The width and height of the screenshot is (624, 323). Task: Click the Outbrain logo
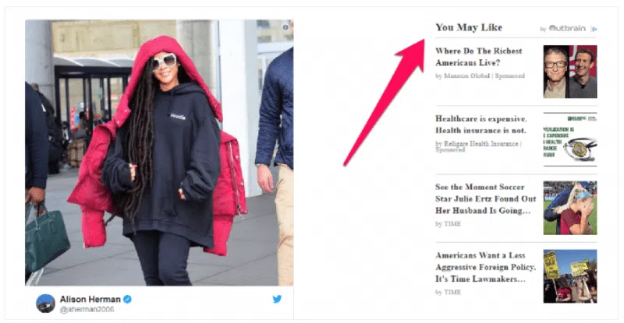coord(567,28)
